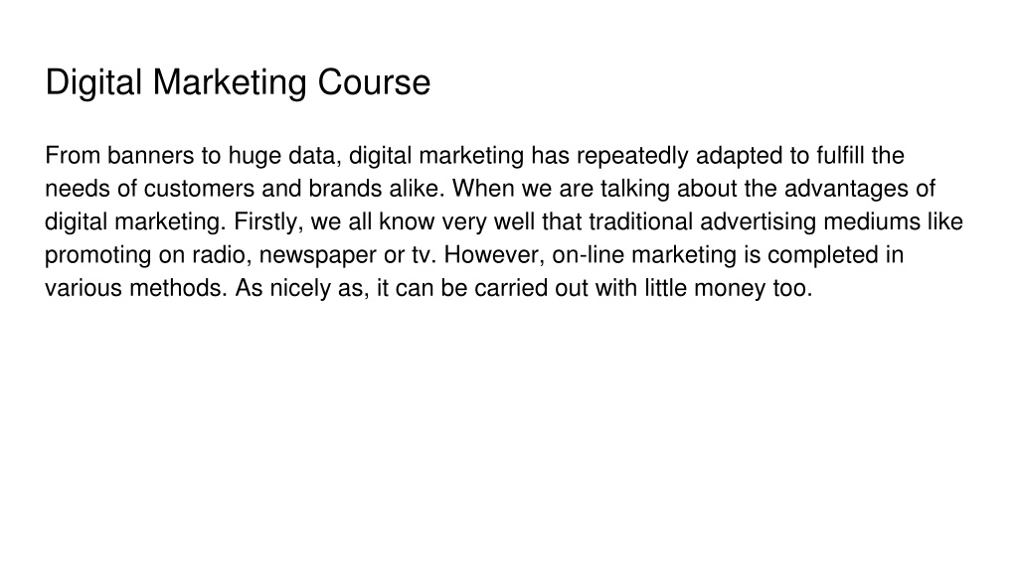The image size is (1018, 572).
Task: Click the word 'repeatedly' in the first line
Action: coord(632,156)
